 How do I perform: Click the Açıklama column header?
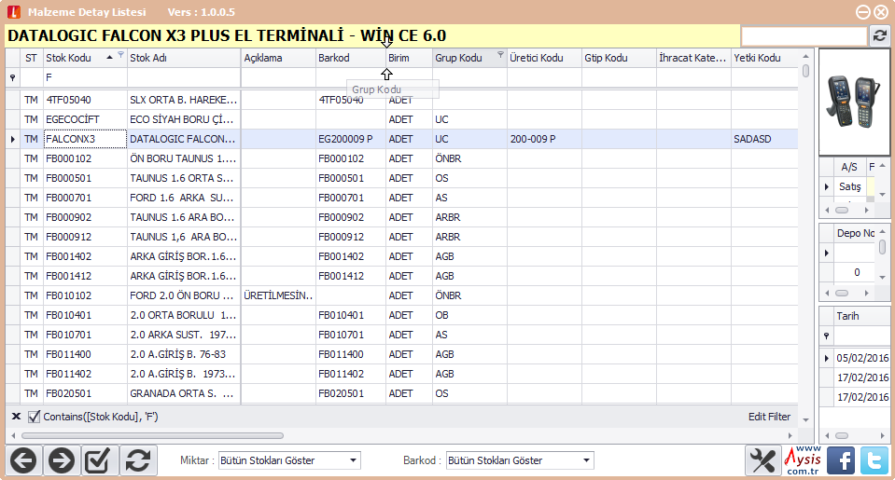(278, 58)
